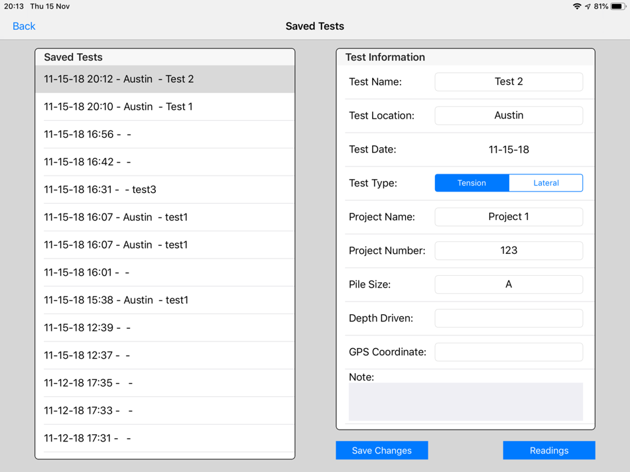Click the Project Number field
Image resolution: width=630 pixels, height=472 pixels.
509,251
